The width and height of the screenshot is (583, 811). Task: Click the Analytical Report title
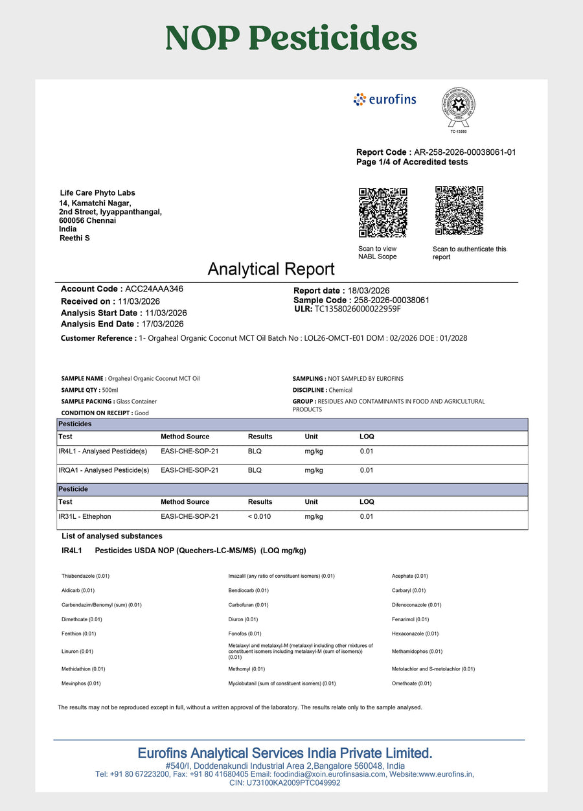click(x=271, y=269)
